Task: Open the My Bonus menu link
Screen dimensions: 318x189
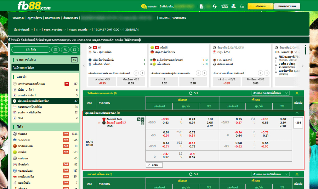Action: [179, 18]
